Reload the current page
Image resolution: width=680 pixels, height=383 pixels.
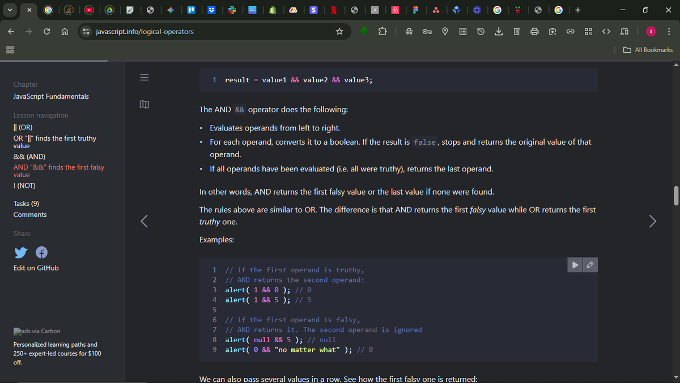(x=48, y=31)
